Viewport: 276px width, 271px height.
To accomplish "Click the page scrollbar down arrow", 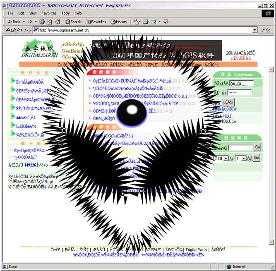I will tap(271, 242).
